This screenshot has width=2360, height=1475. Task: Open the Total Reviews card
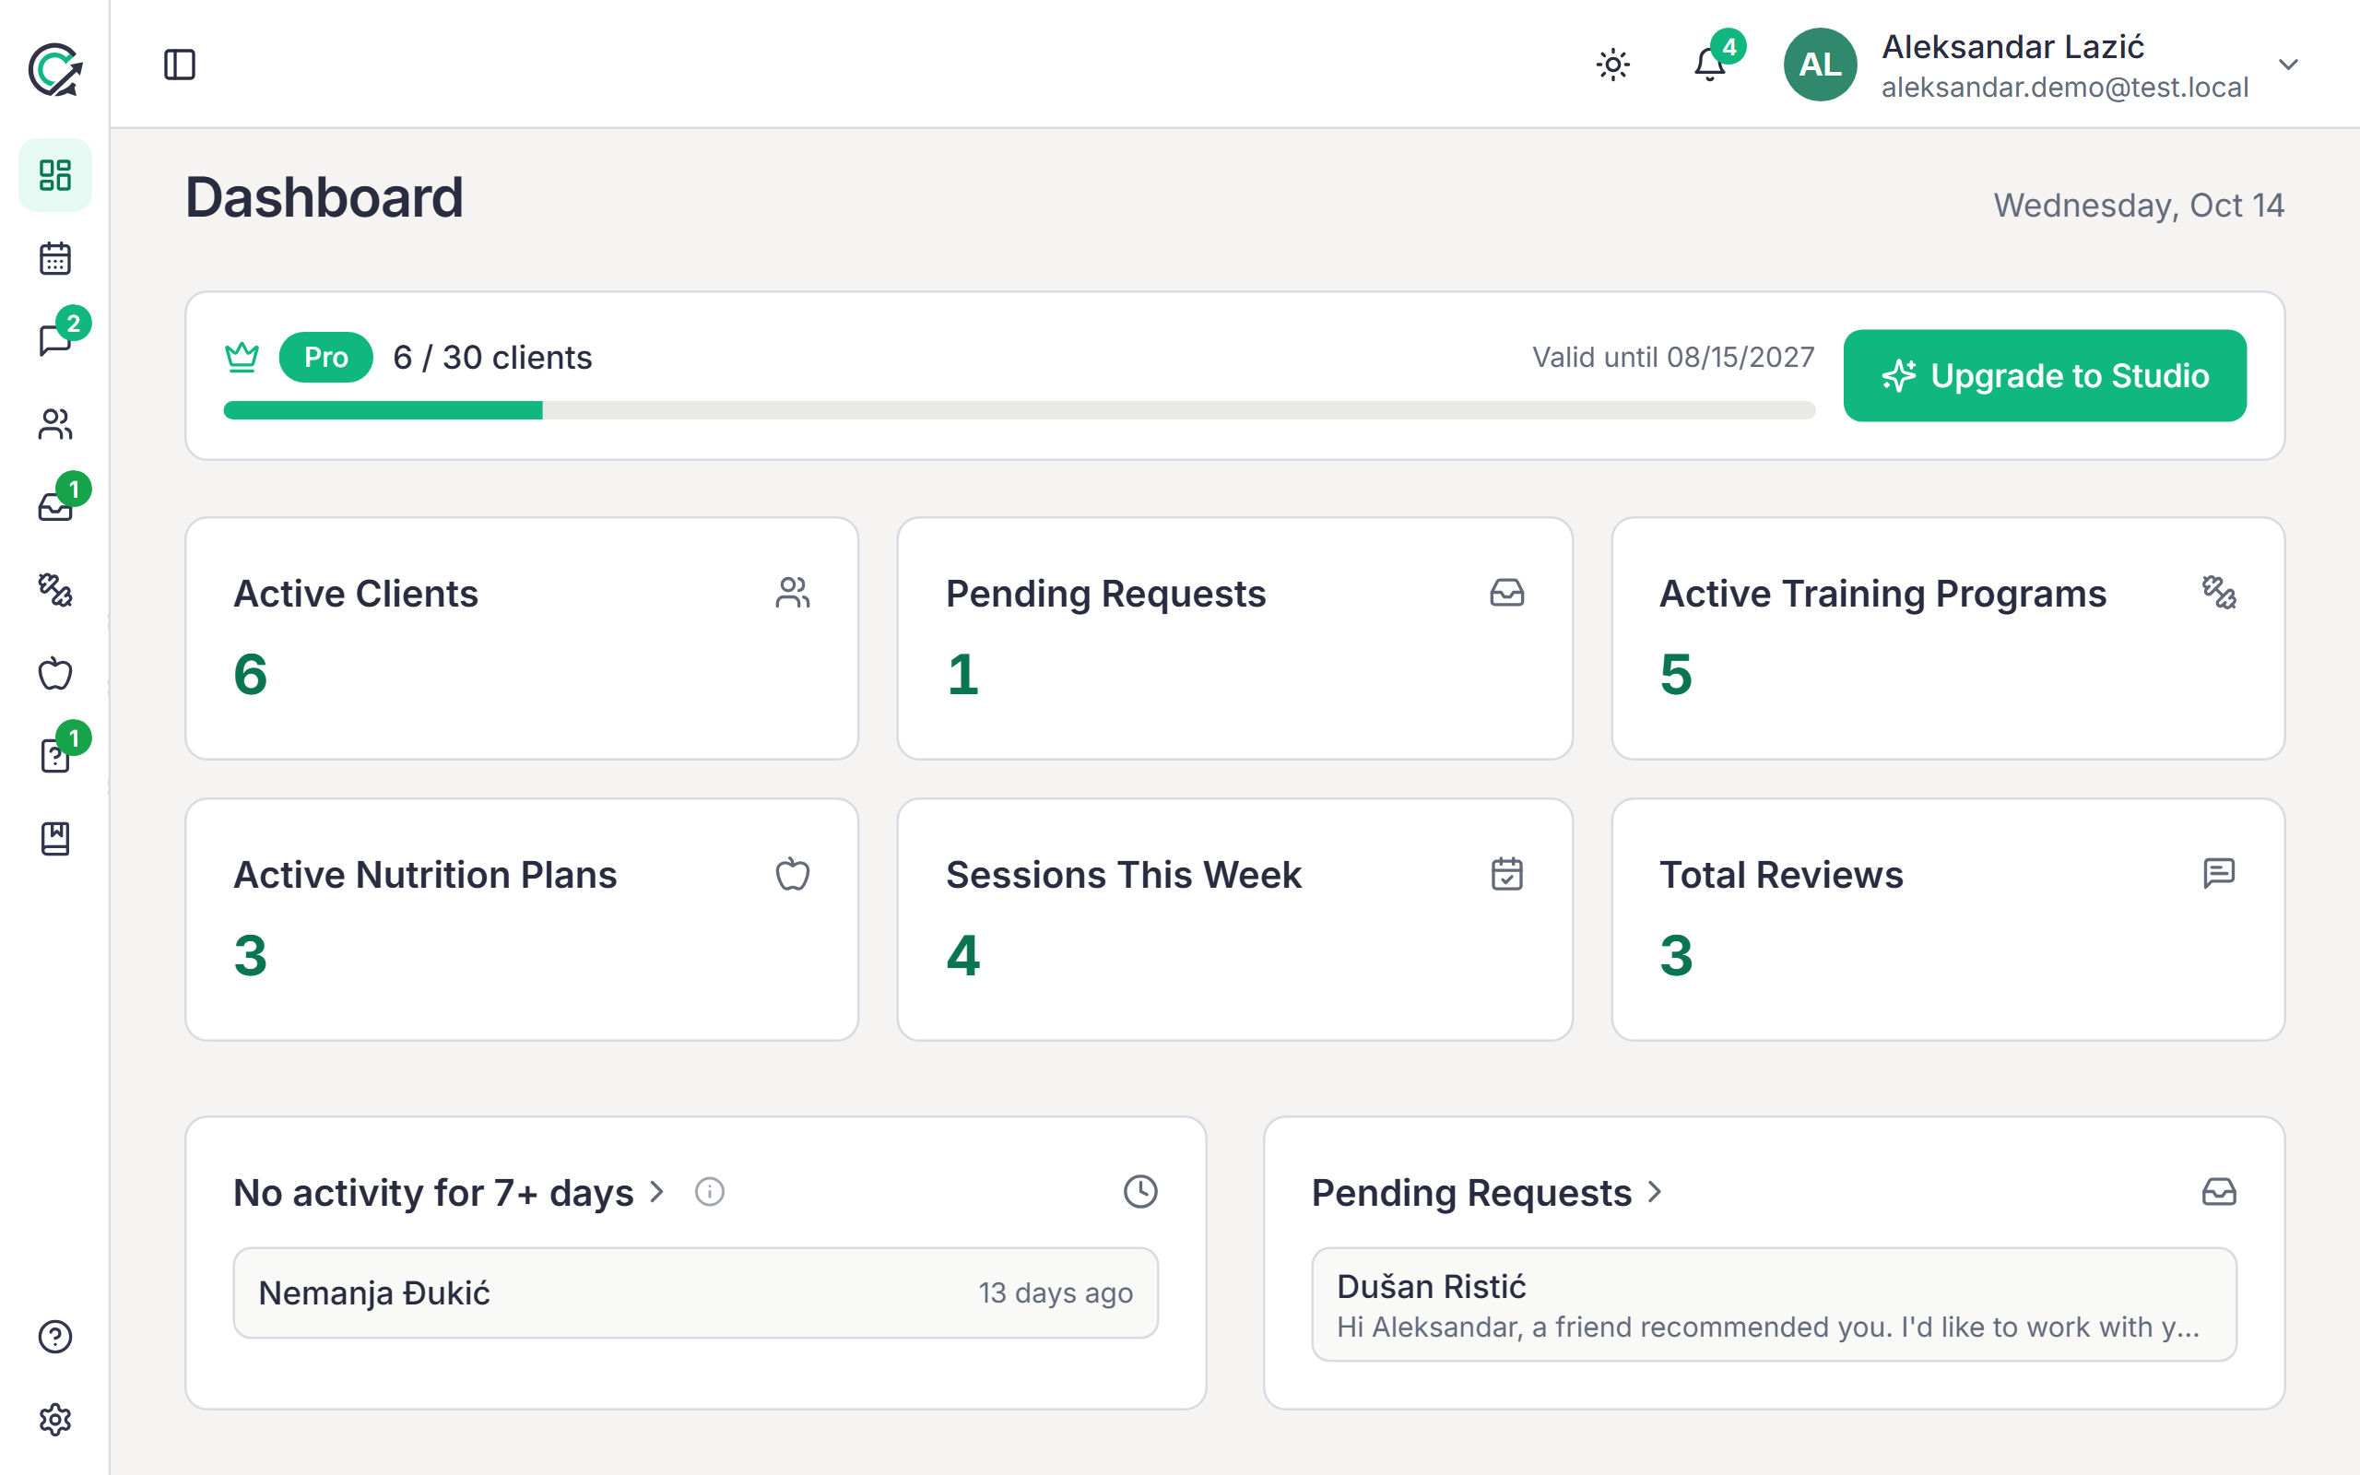(x=1948, y=919)
